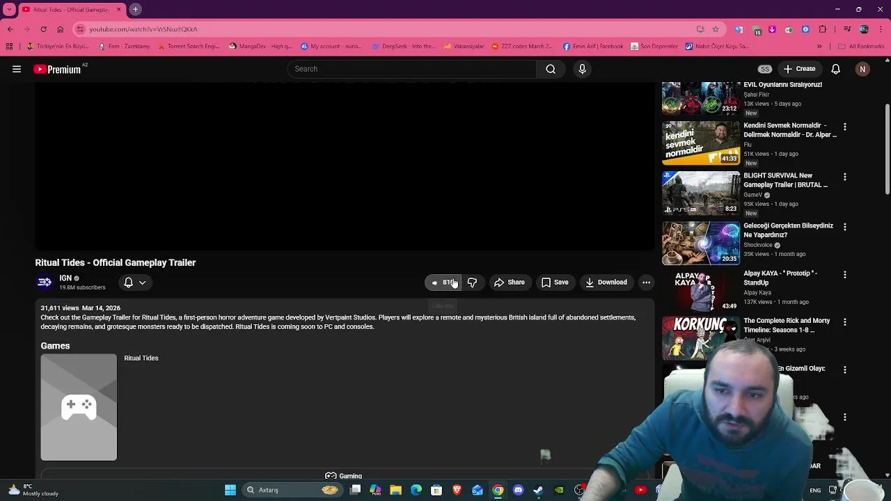Open the Vakansiyalar bookmark

tap(463, 47)
